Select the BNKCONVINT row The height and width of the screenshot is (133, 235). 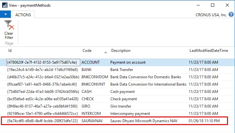(94, 84)
